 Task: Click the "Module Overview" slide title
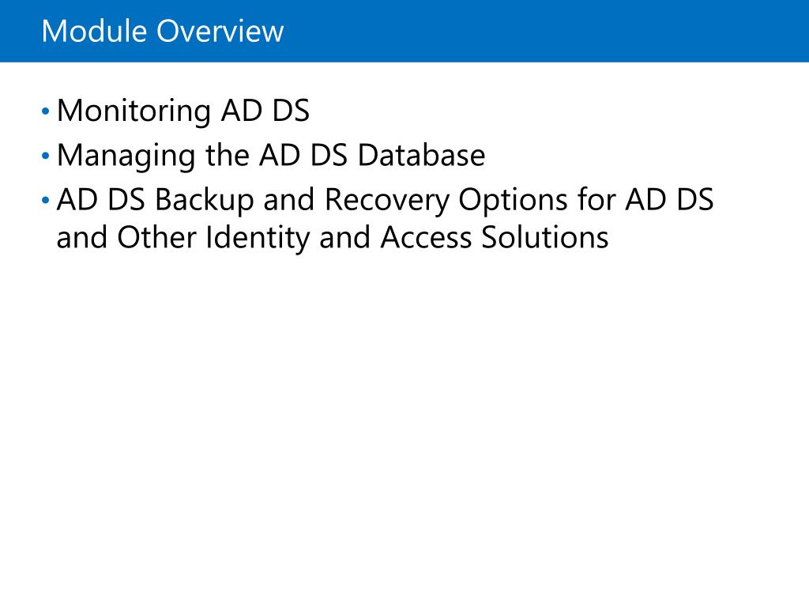[x=163, y=31]
